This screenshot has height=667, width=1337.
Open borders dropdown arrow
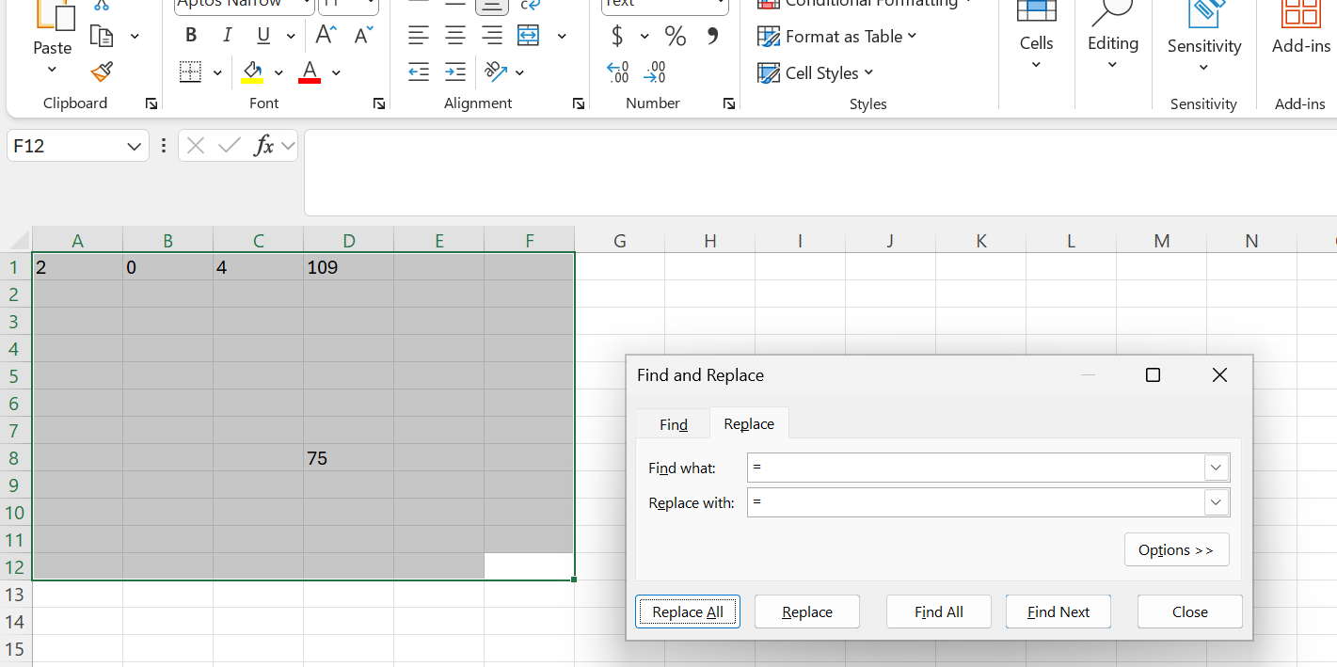[x=217, y=72]
